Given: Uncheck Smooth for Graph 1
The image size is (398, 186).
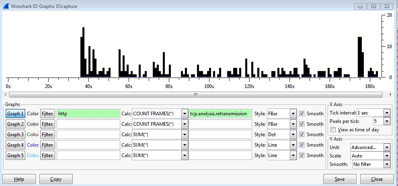Looking at the screenshot, I should click(302, 114).
